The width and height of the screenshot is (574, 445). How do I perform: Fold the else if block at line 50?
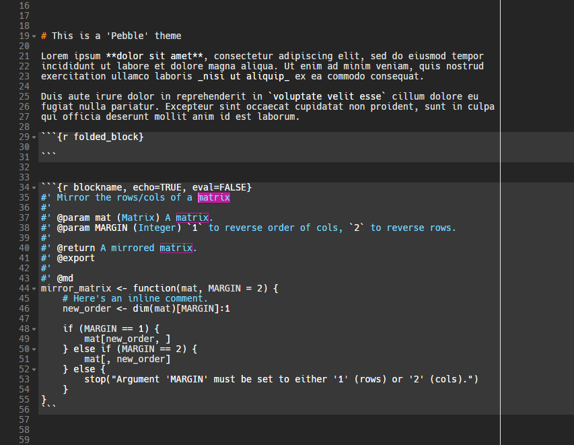[x=34, y=349]
